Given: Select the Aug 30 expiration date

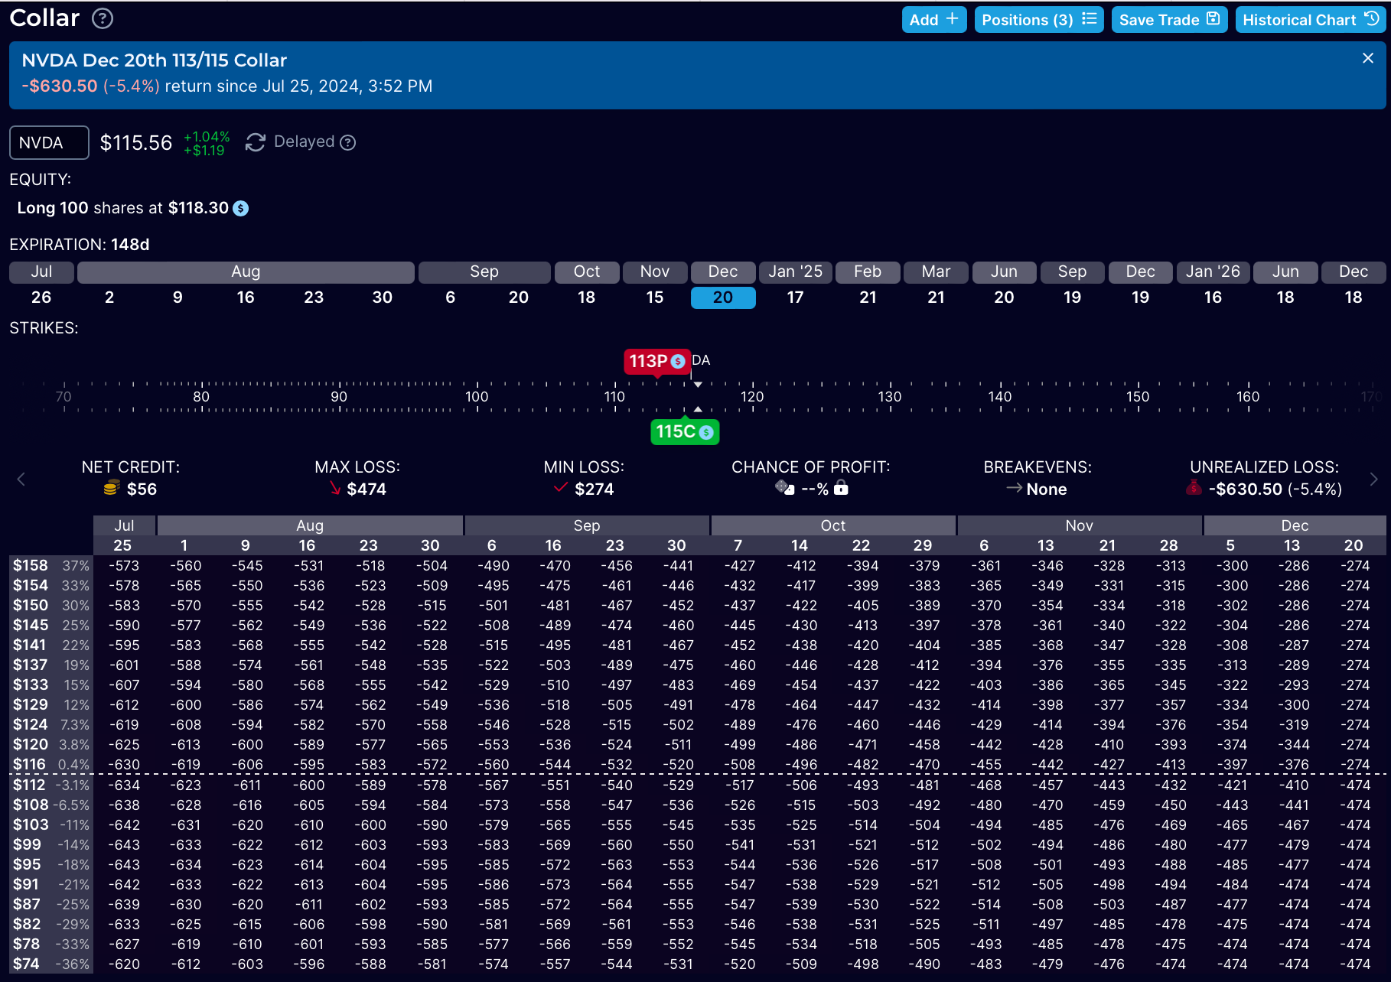Looking at the screenshot, I should coord(383,298).
